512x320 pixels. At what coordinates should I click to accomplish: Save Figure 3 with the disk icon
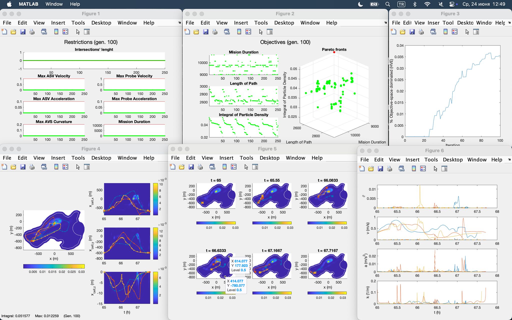pos(412,32)
